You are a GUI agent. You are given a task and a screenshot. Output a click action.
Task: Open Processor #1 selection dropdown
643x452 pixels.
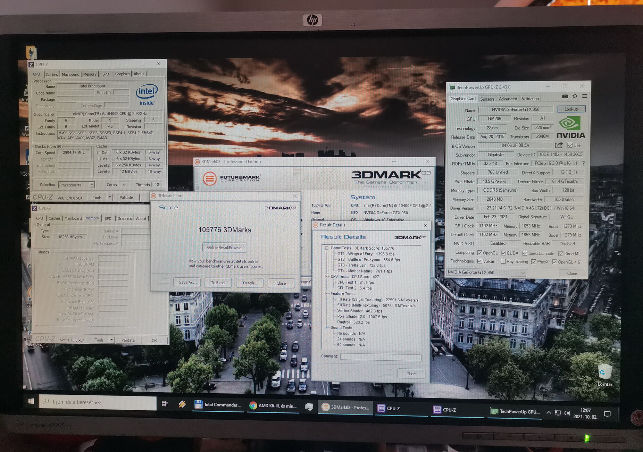(76, 185)
